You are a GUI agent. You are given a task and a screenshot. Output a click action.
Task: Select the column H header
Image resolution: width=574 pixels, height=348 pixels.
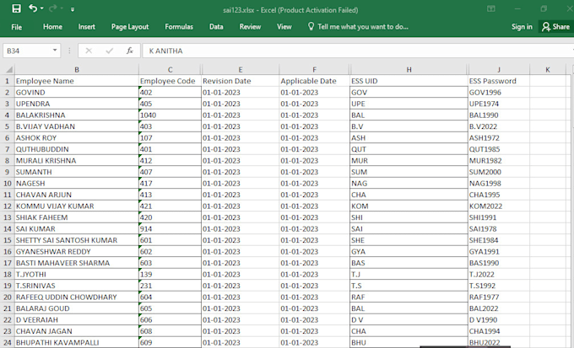click(408, 69)
